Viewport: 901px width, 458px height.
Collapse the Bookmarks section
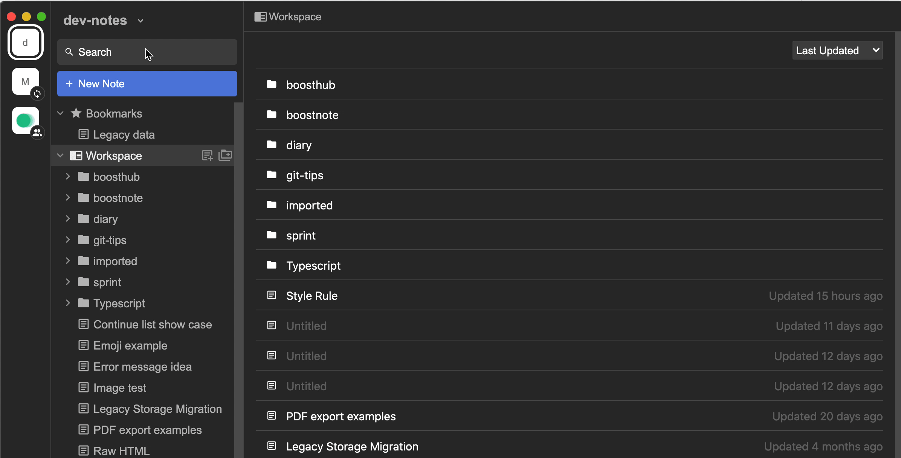(x=60, y=113)
